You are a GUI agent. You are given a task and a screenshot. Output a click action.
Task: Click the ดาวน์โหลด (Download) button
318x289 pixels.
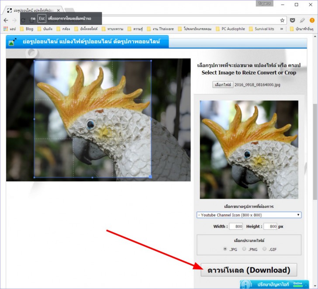[x=249, y=270]
